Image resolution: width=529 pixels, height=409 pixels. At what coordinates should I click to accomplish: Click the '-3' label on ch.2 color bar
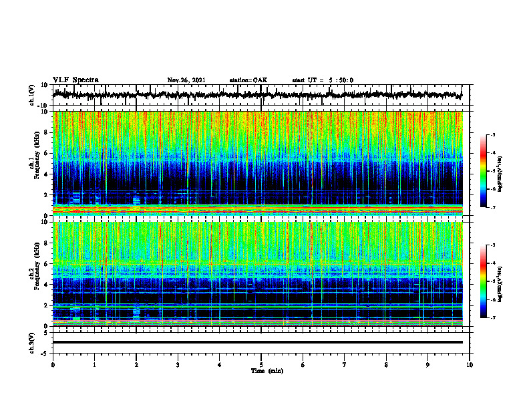[x=493, y=245]
